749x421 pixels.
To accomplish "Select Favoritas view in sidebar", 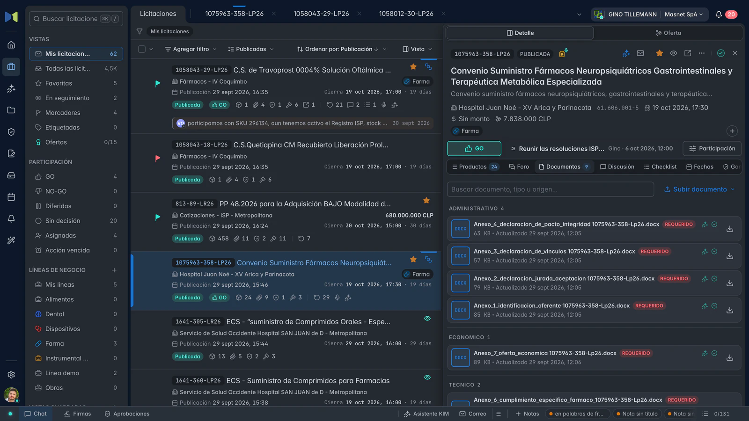I will 76,83.
